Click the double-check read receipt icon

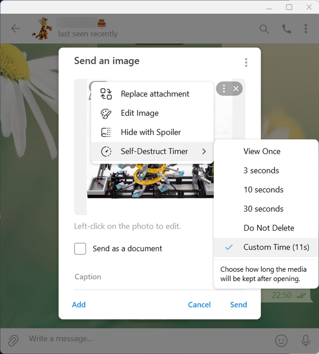point(301,295)
